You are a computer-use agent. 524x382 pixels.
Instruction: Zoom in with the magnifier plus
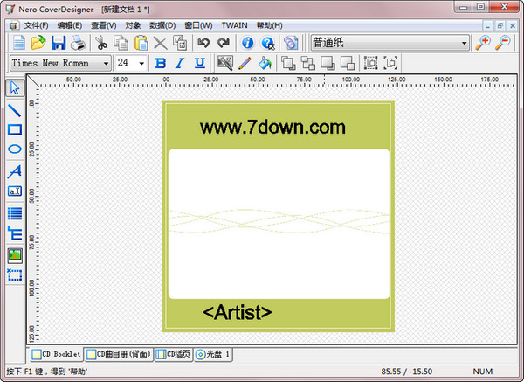483,43
